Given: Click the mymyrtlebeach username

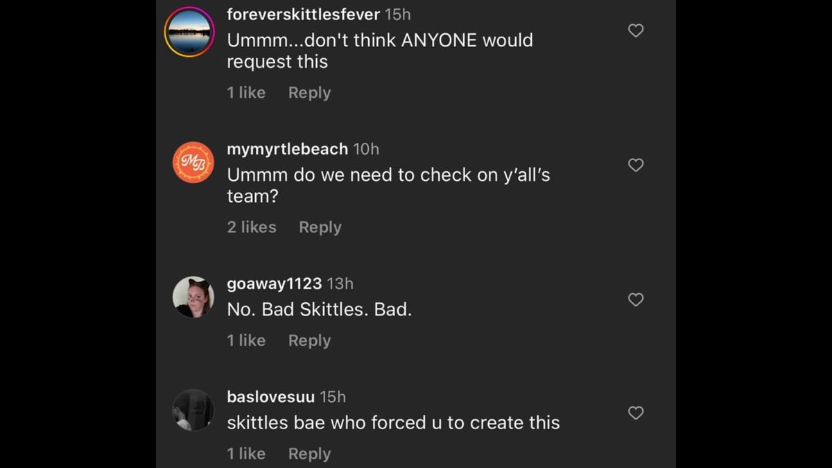Looking at the screenshot, I should pos(287,148).
